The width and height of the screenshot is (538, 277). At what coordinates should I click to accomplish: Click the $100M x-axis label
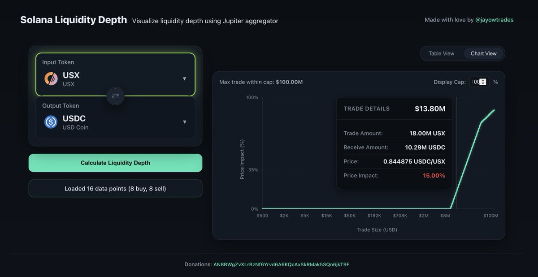click(490, 216)
